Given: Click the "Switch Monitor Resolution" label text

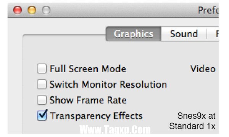Looking at the screenshot, I should [108, 84].
